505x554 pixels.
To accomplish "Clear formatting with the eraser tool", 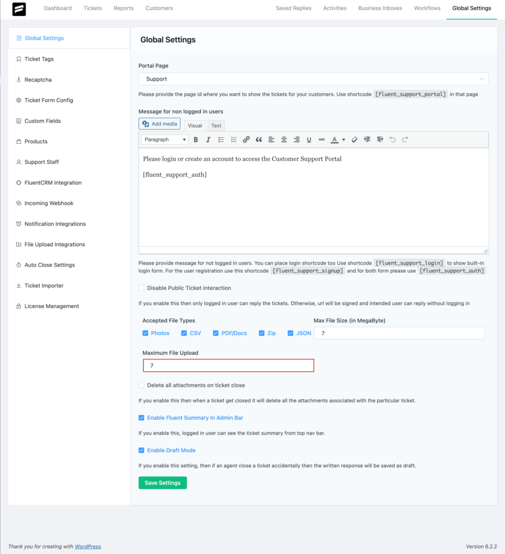I will coord(354,139).
